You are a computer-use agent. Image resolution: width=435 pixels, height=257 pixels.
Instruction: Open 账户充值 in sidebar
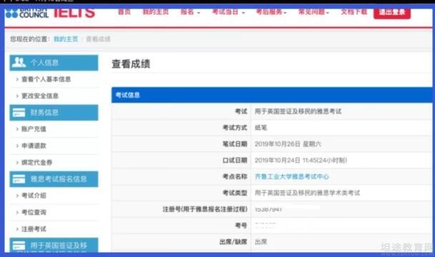[x=34, y=129]
